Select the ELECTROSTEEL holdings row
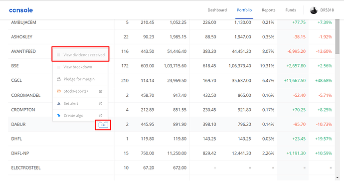Viewport: 344px width, 183px height. (x=172, y=168)
